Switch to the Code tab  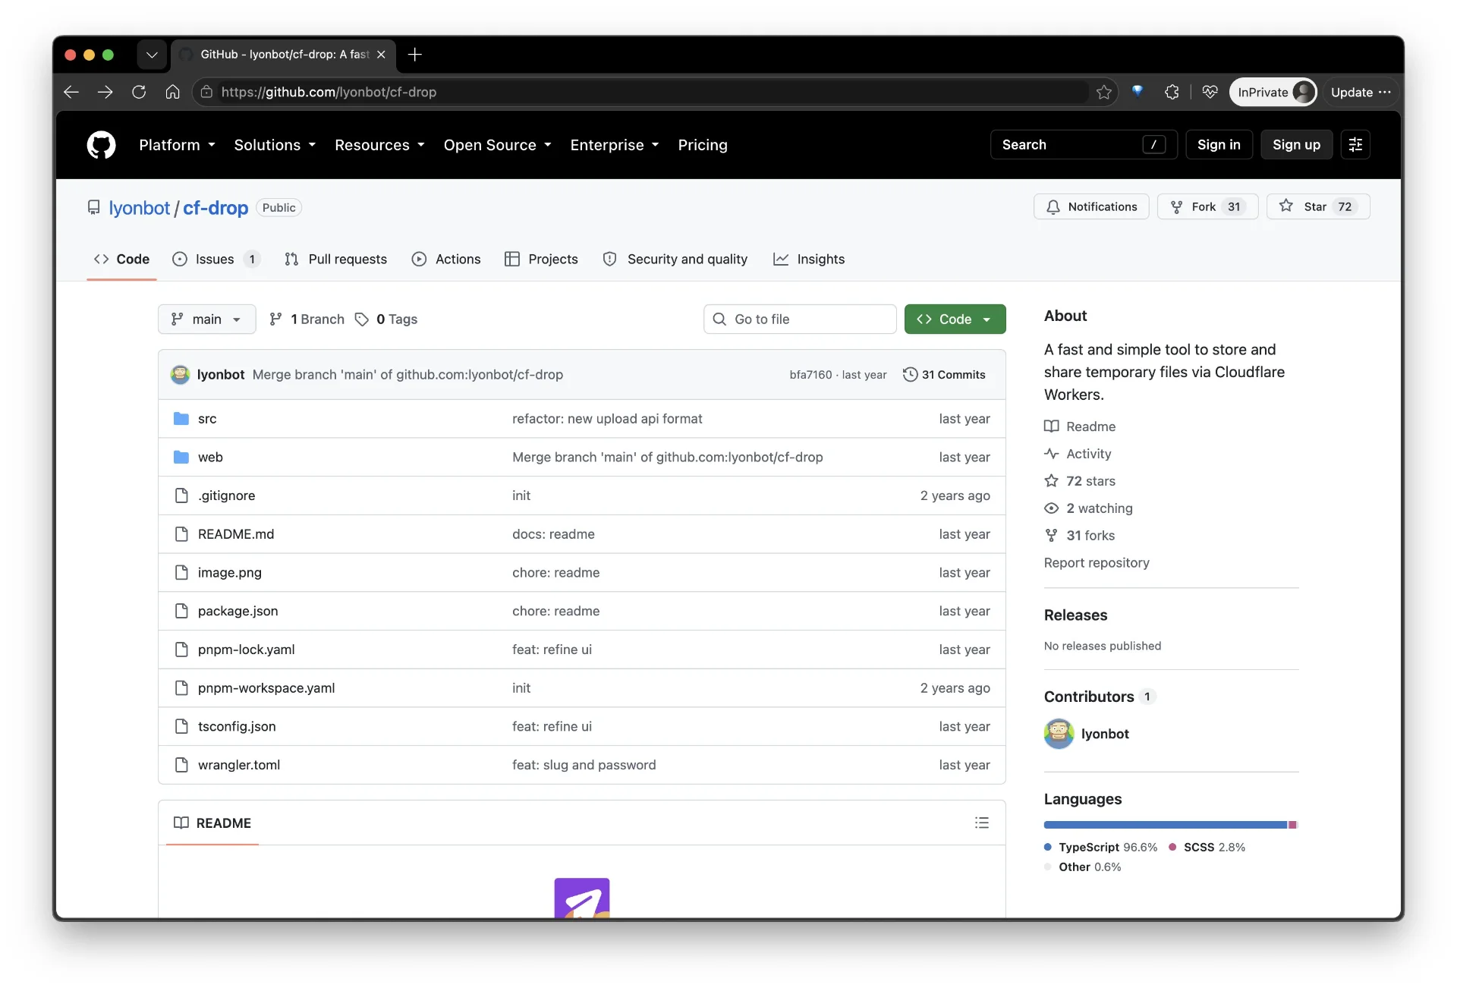(x=121, y=260)
